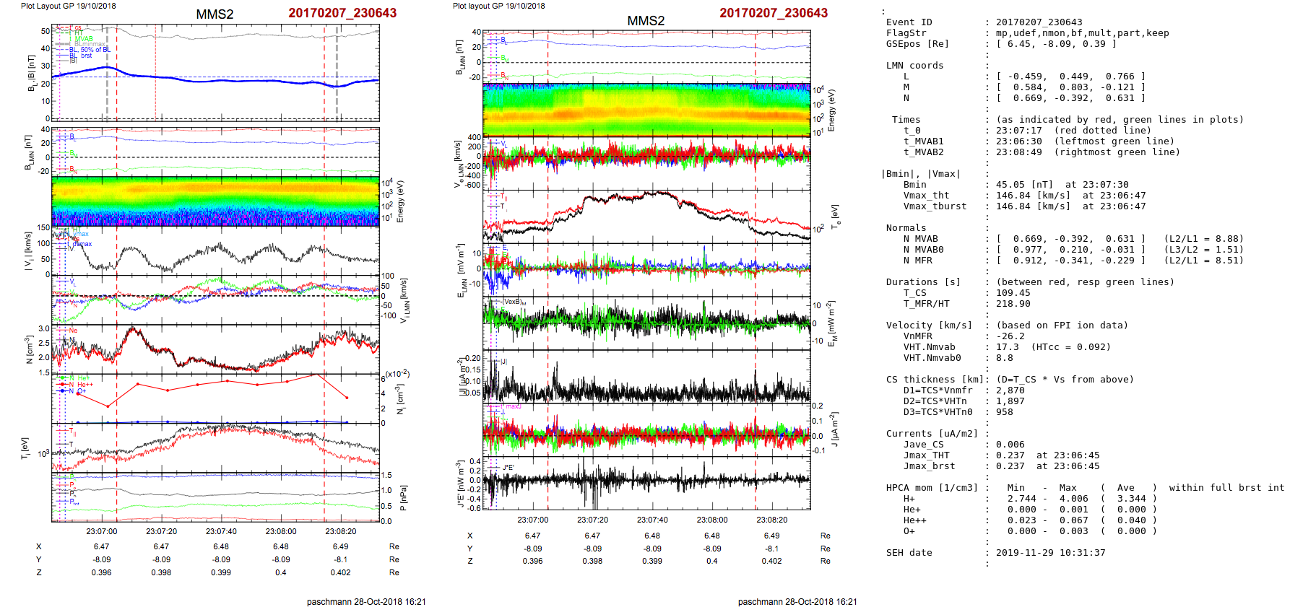Click the '|Bmin|, |Vmax|' section heading
Screen dimensions: 1303x607
click(x=920, y=174)
